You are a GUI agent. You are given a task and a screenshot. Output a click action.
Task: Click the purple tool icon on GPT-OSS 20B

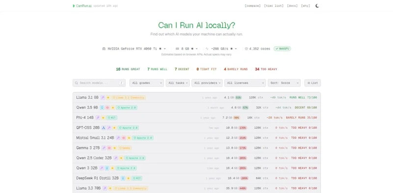coord(109,128)
